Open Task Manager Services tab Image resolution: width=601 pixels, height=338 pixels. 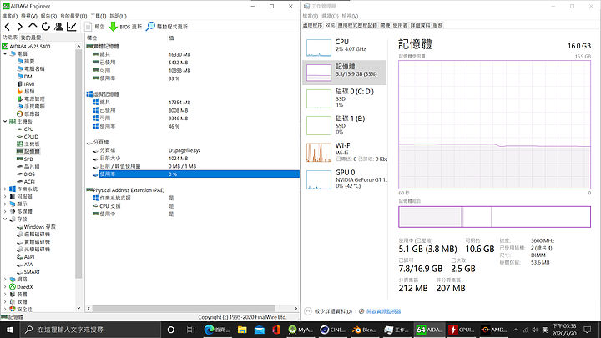tap(437, 25)
